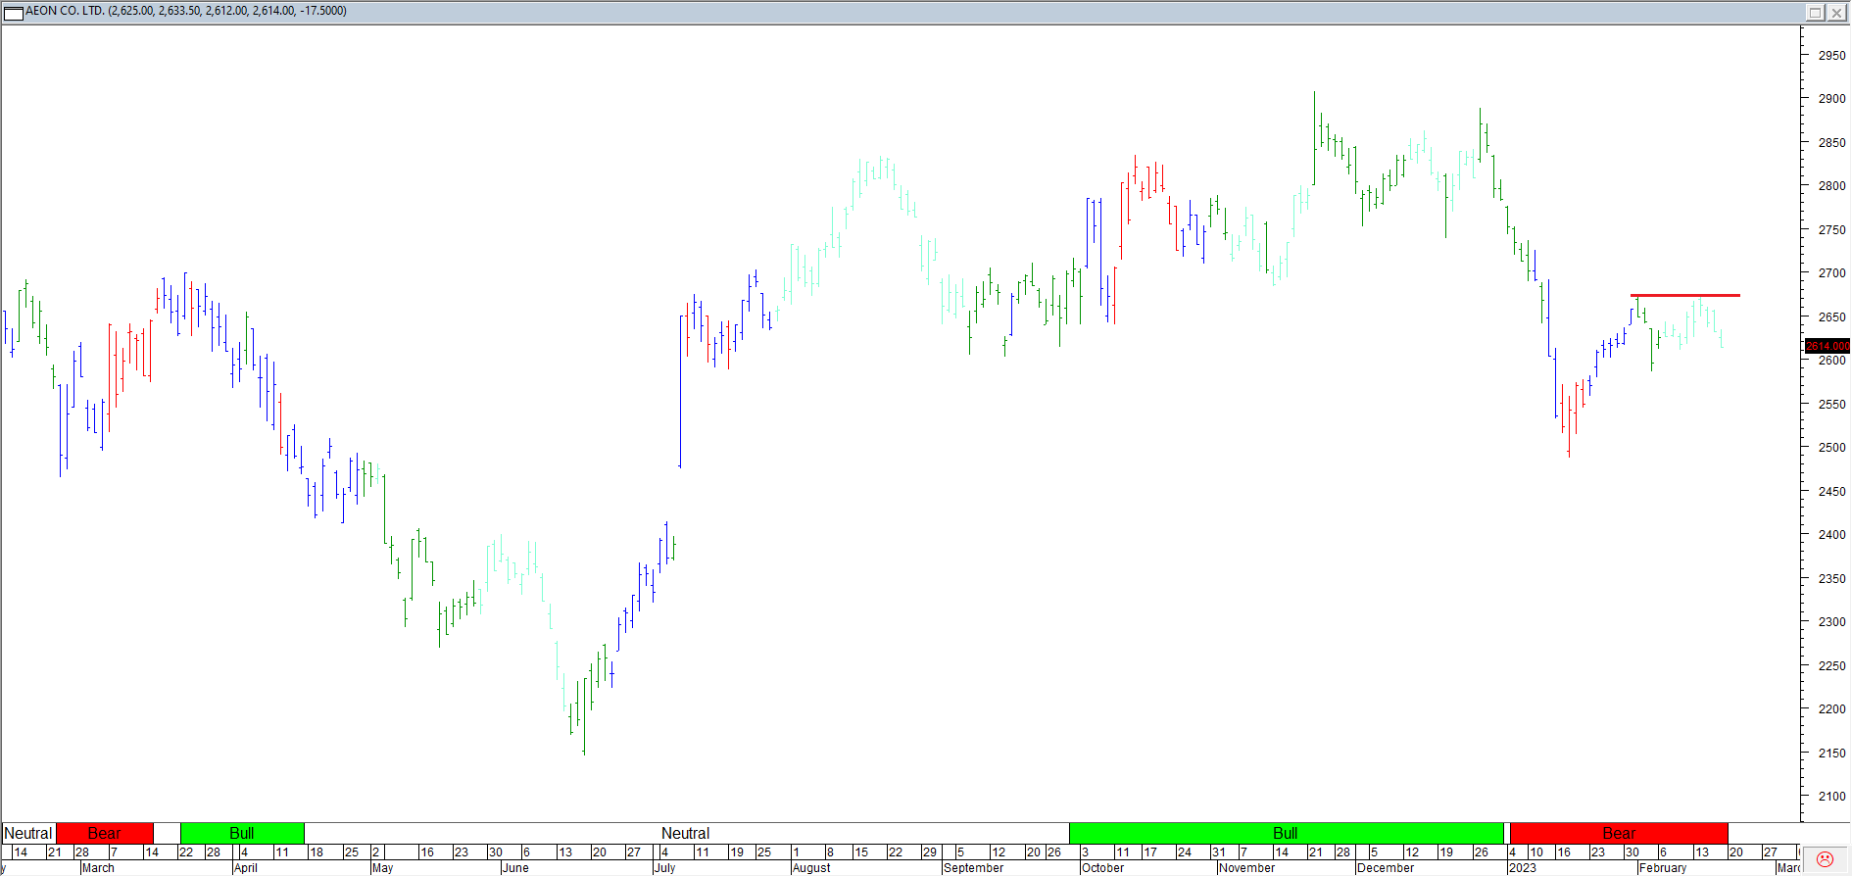Select the red horizontal resistance line
This screenshot has width=1852, height=876.
1685,295
